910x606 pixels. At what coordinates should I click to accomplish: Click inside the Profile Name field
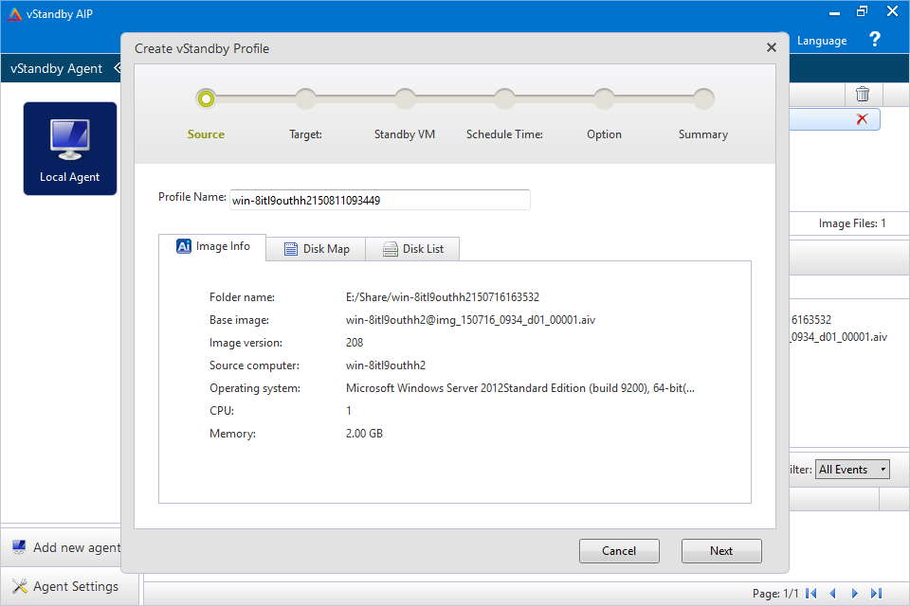click(x=379, y=199)
